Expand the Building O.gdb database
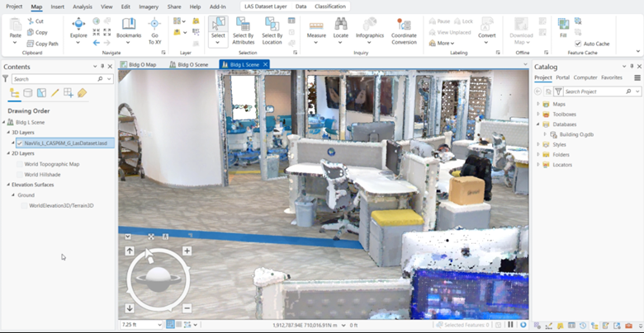 545,134
